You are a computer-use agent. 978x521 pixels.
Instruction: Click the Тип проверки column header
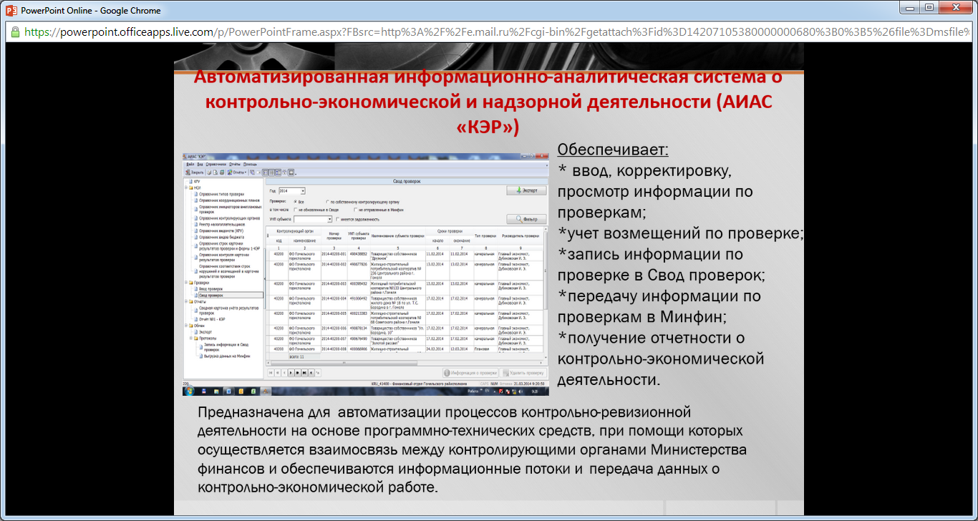click(485, 235)
